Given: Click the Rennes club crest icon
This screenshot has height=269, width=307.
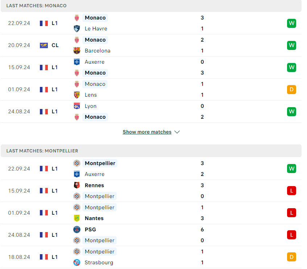Looking at the screenshot, I should point(77,185).
